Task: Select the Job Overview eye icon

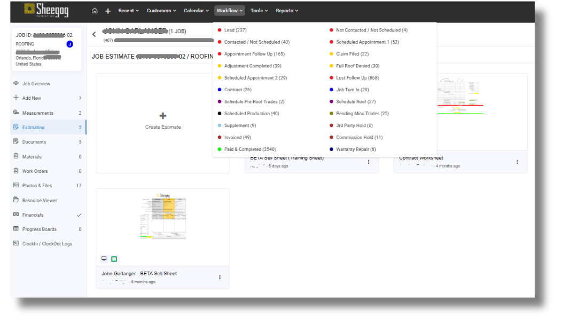Action: coord(16,84)
